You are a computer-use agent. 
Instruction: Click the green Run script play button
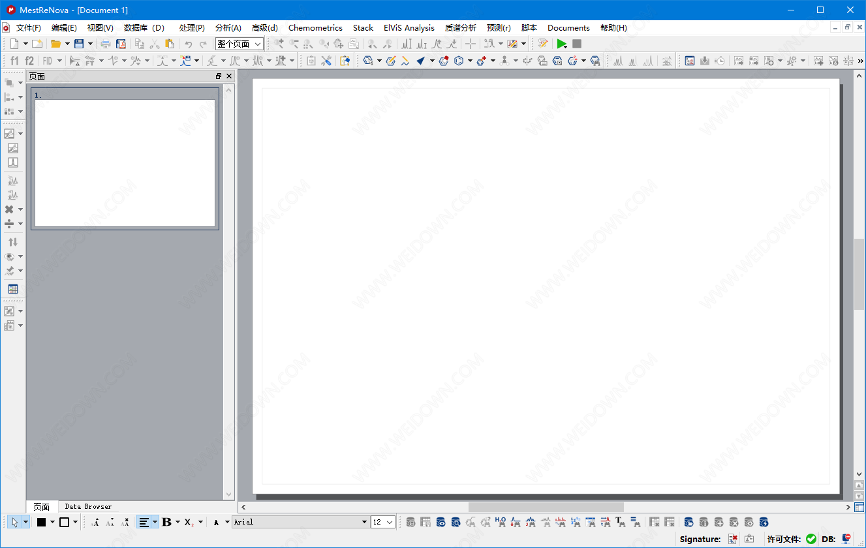tap(561, 44)
